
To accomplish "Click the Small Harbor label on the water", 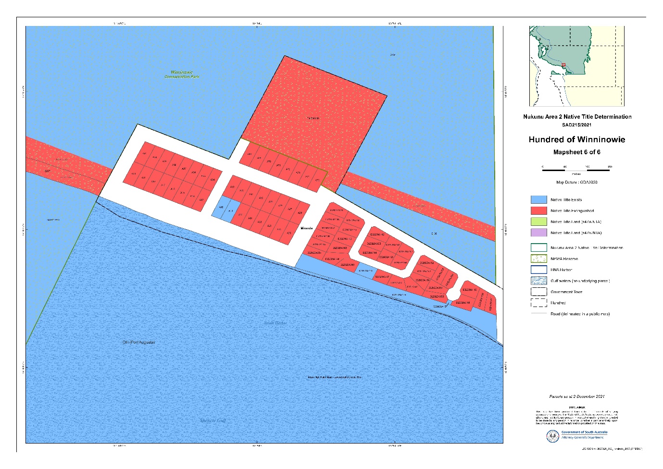I will point(275,323).
